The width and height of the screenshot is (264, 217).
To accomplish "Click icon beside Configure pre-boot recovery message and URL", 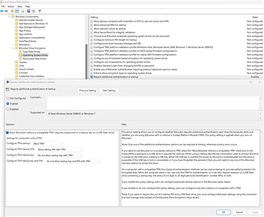I will [x=91, y=43].
